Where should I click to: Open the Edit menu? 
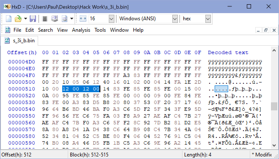click(30, 30)
